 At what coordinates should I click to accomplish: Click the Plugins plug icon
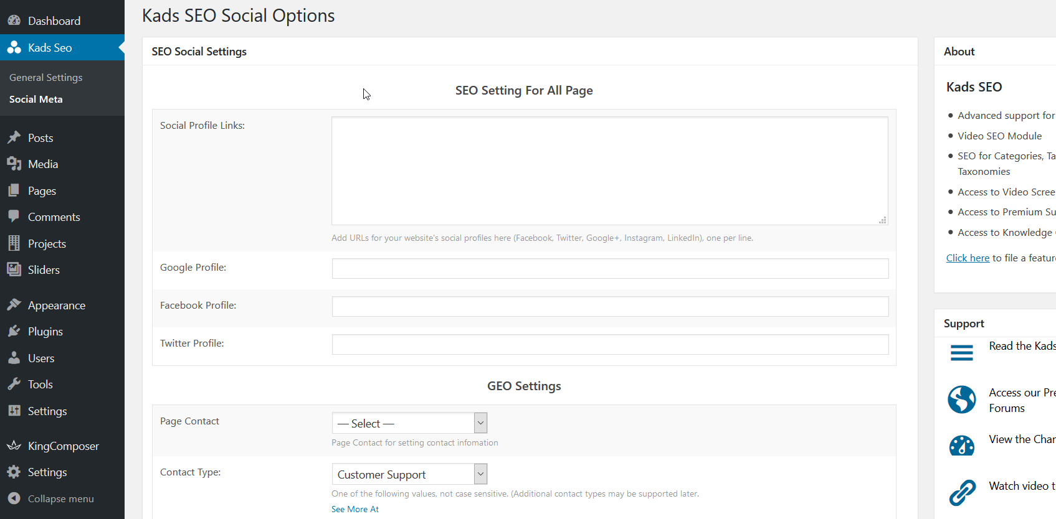pyautogui.click(x=14, y=331)
